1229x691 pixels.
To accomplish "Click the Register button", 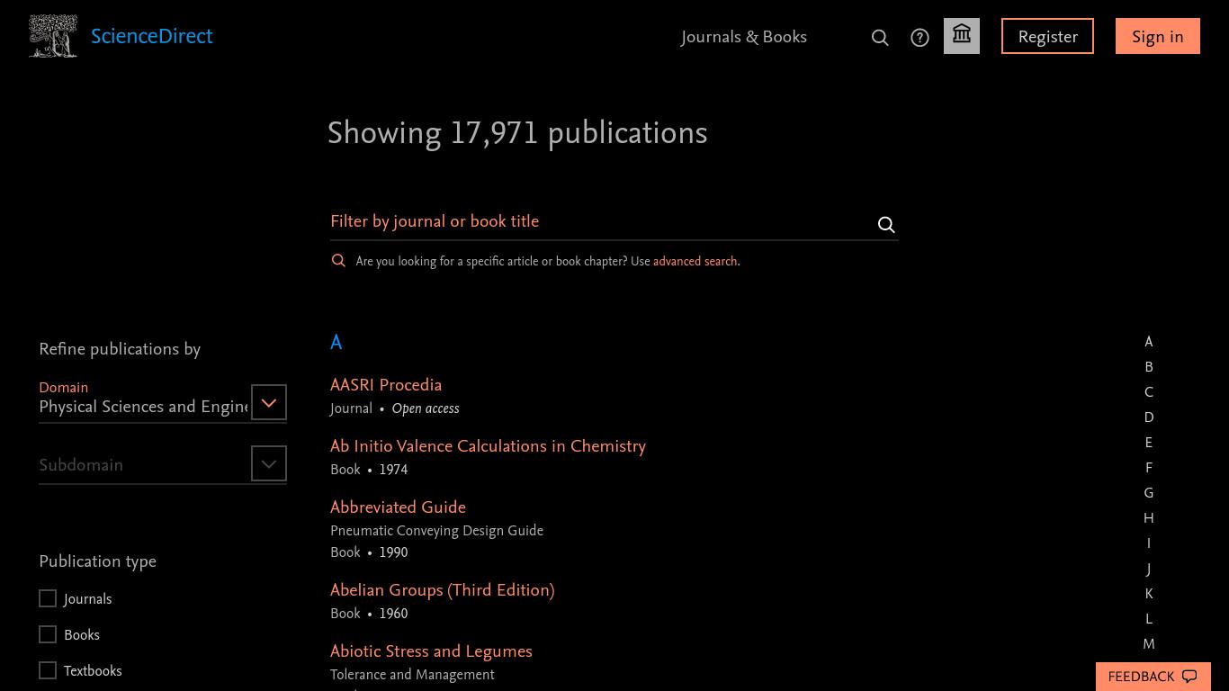I will [1047, 36].
